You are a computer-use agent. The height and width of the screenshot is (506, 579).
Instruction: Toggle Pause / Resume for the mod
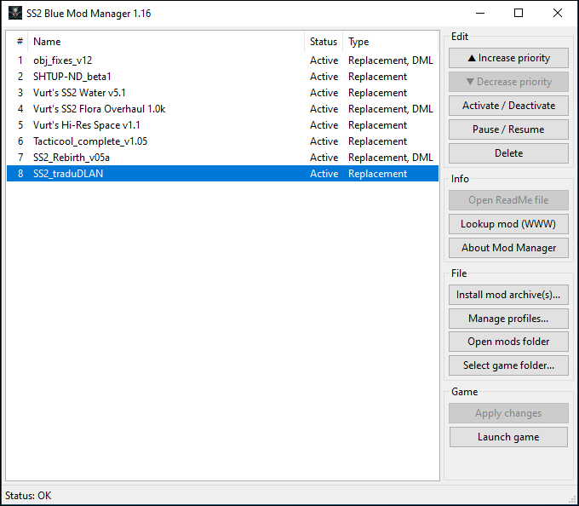[508, 129]
